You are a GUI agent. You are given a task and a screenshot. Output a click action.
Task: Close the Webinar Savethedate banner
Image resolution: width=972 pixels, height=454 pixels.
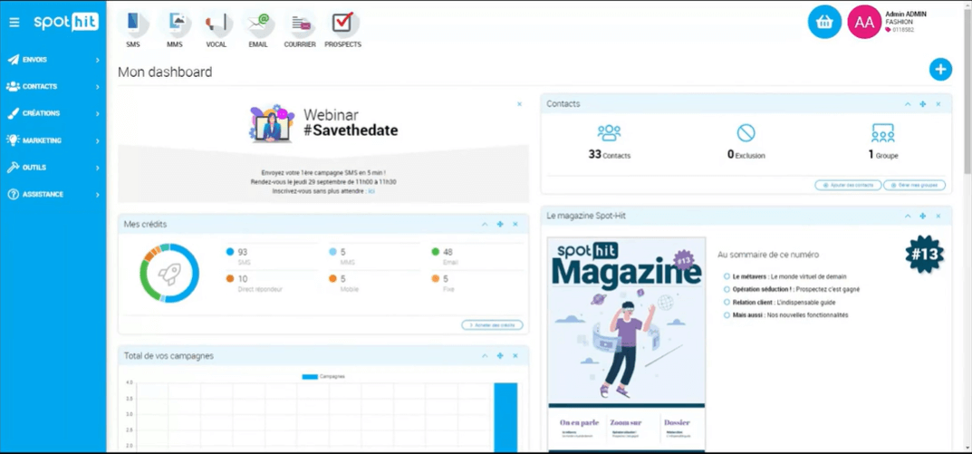tap(519, 104)
